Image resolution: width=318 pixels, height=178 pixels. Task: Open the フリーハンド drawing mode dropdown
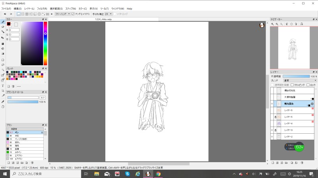click(63, 14)
